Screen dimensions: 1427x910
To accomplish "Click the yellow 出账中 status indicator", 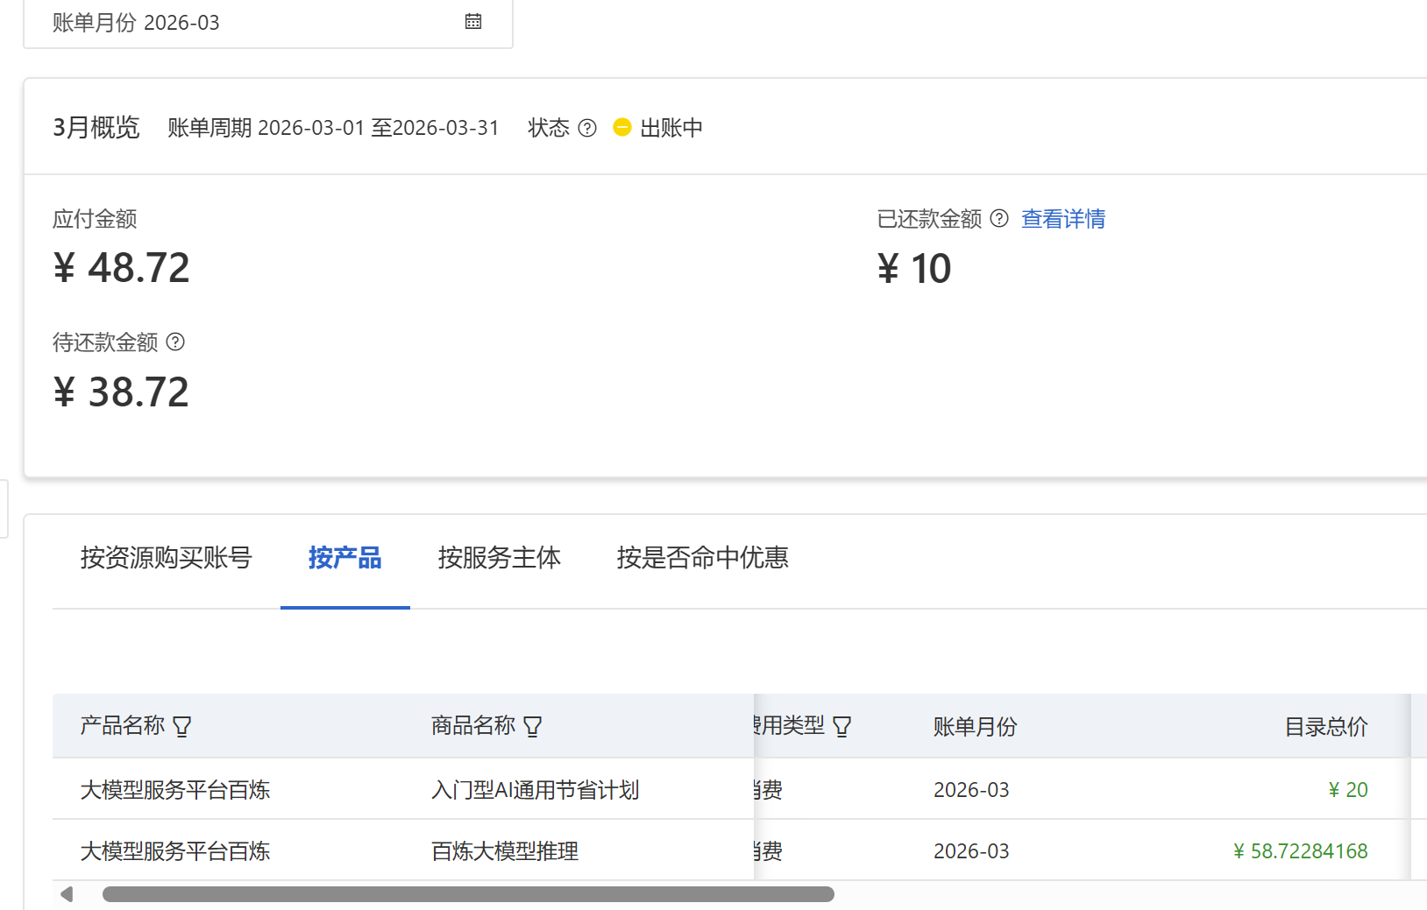I will coord(622,128).
